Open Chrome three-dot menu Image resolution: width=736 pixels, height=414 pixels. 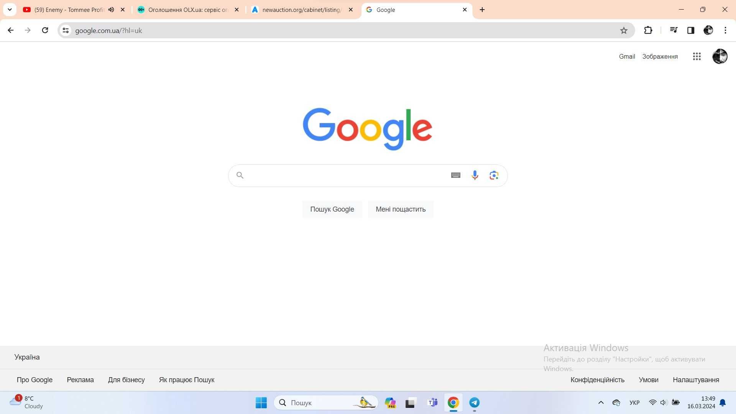click(725, 30)
